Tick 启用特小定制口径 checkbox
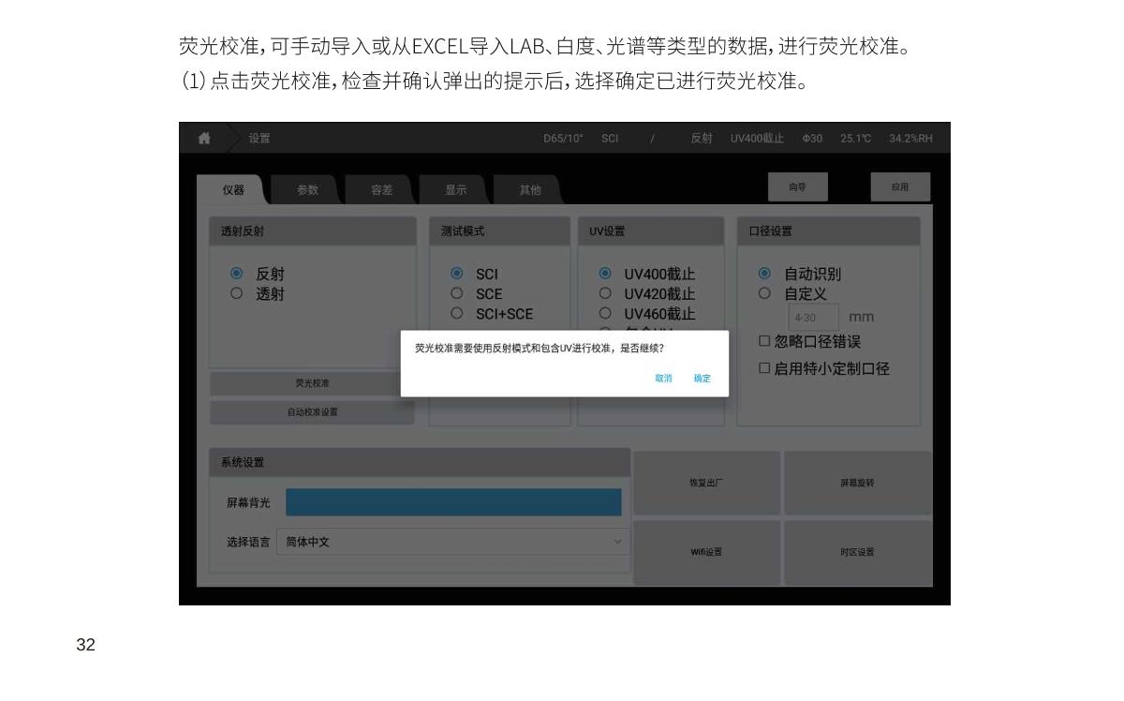Image resolution: width=1124 pixels, height=701 pixels. pyautogui.click(x=764, y=369)
